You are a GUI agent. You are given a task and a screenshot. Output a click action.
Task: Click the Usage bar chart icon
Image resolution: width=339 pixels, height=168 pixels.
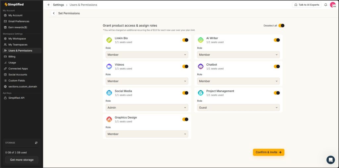[x=5, y=63]
